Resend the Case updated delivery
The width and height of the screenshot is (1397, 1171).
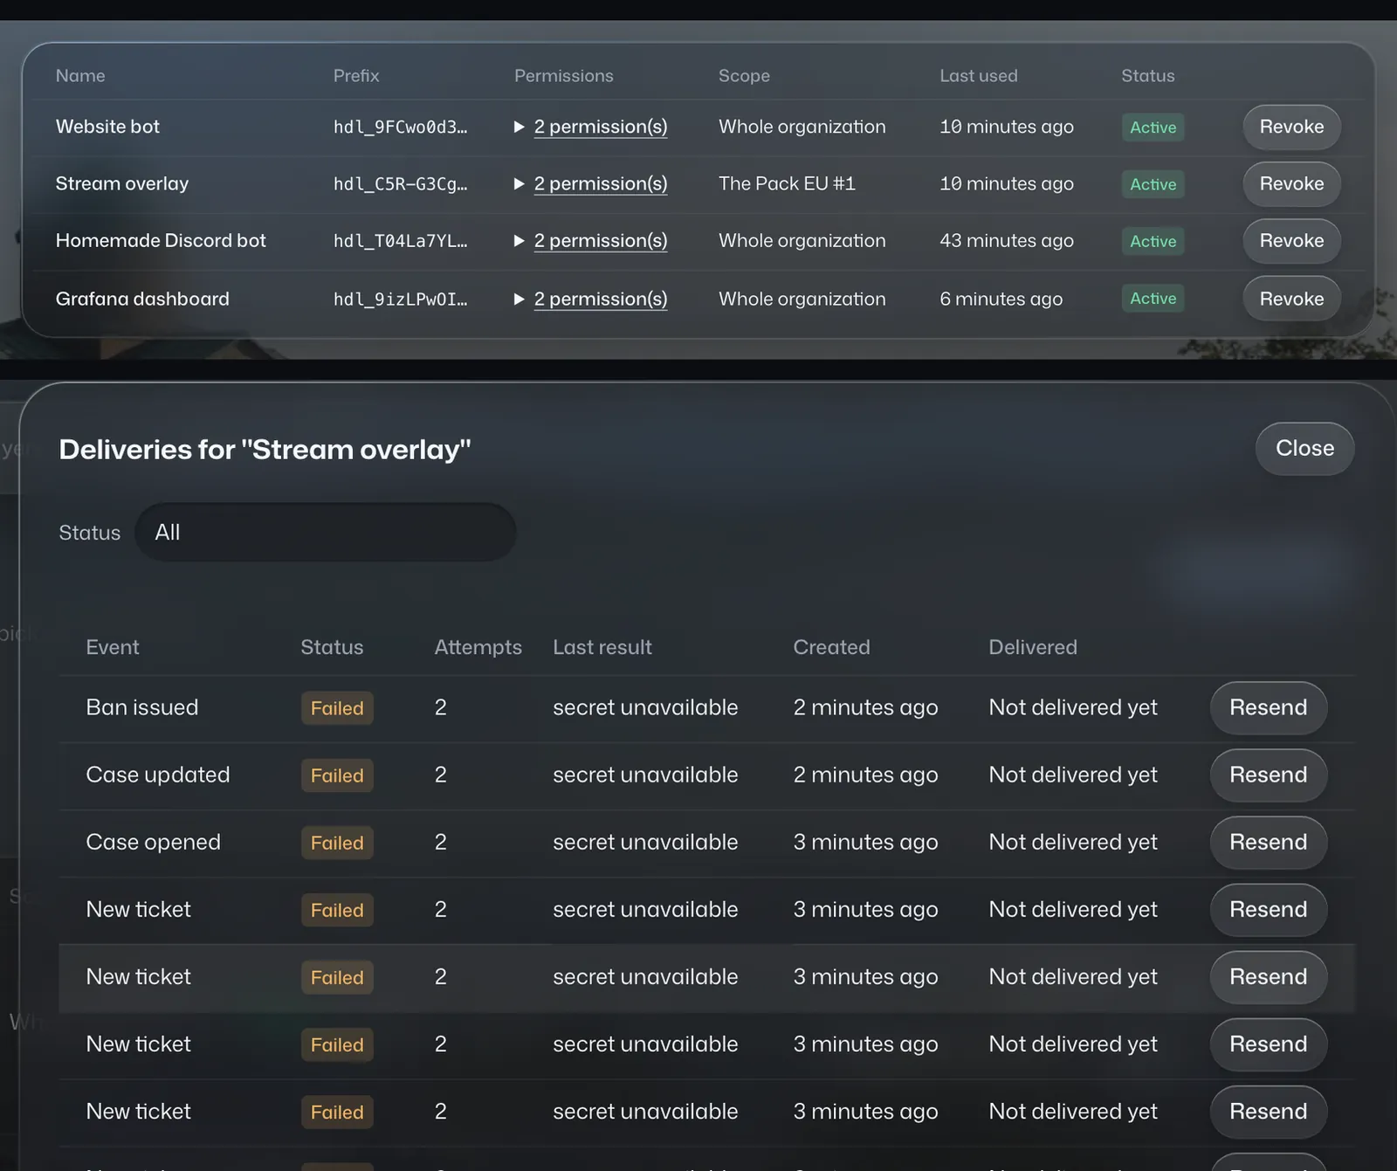point(1268,775)
